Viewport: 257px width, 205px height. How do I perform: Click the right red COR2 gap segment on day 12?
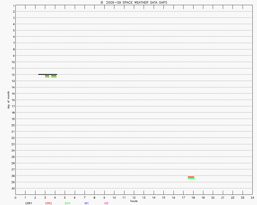(54, 76)
